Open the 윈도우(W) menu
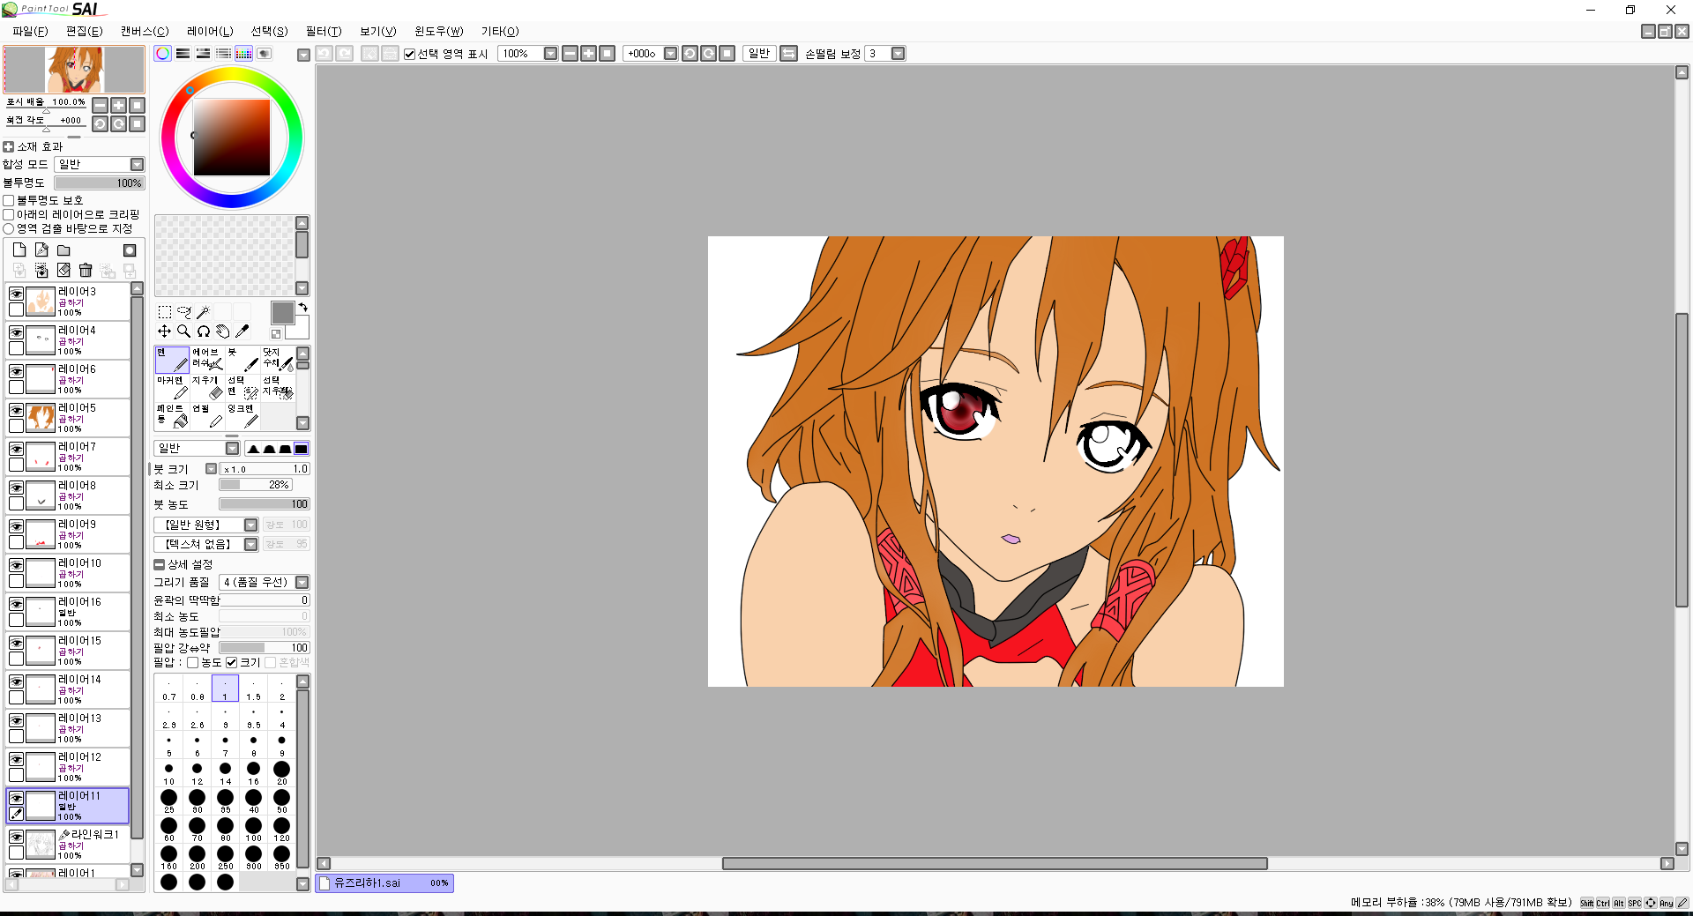1693x916 pixels. tap(439, 31)
